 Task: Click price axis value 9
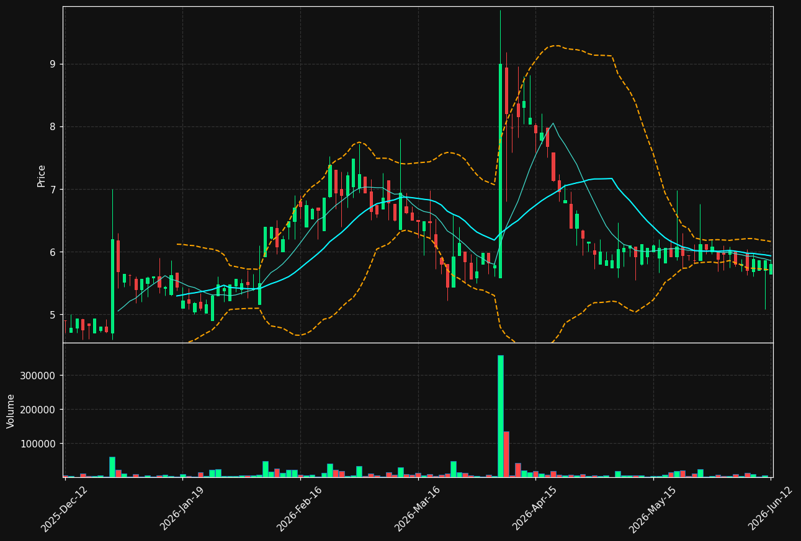[x=52, y=64]
